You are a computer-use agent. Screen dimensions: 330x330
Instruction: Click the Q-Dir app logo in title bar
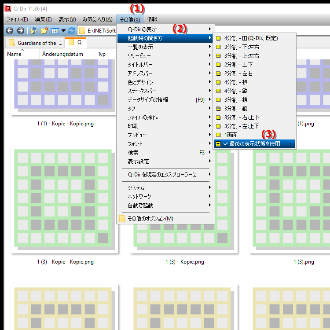tap(8, 8)
